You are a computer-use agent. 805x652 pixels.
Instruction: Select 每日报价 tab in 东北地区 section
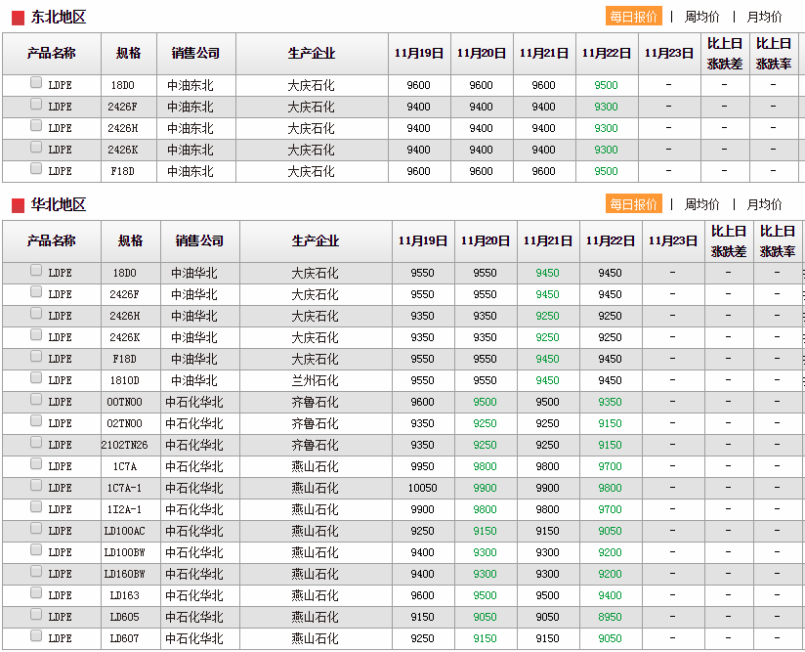point(633,17)
